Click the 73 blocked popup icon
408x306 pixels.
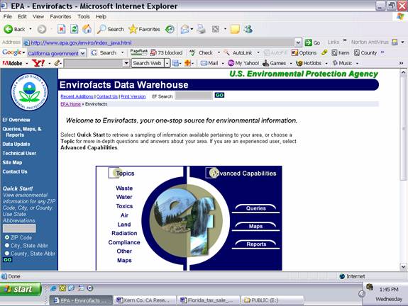153,52
